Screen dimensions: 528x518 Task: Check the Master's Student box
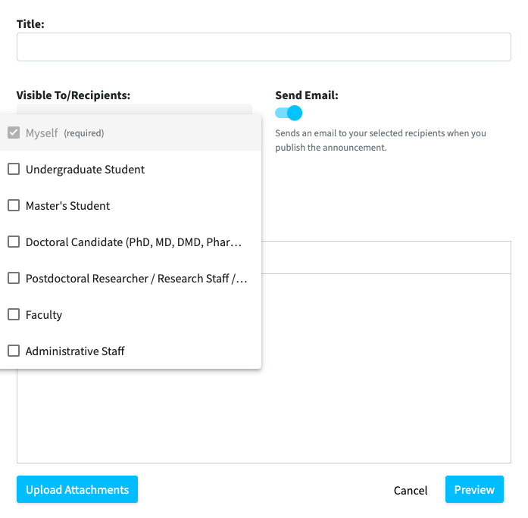(14, 205)
